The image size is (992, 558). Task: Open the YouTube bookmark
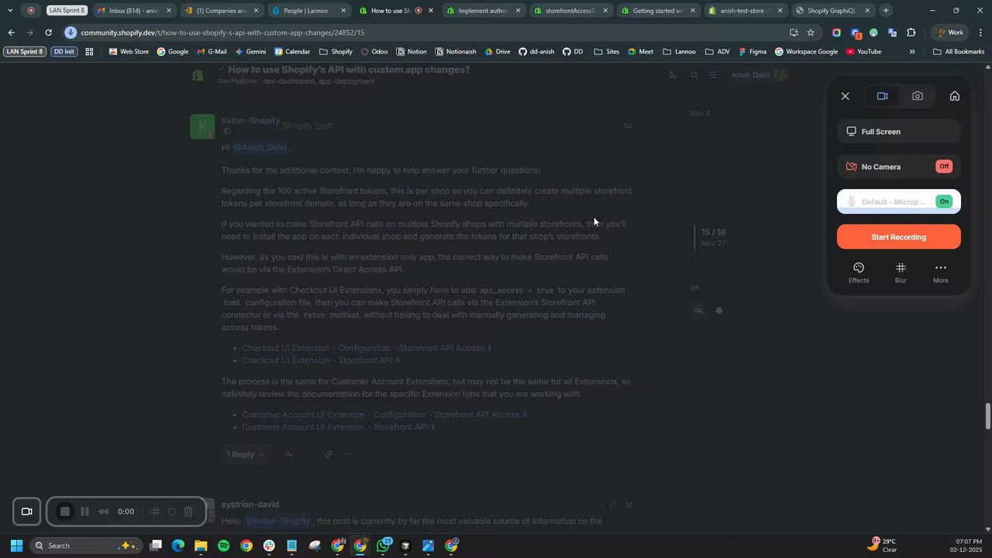(863, 51)
